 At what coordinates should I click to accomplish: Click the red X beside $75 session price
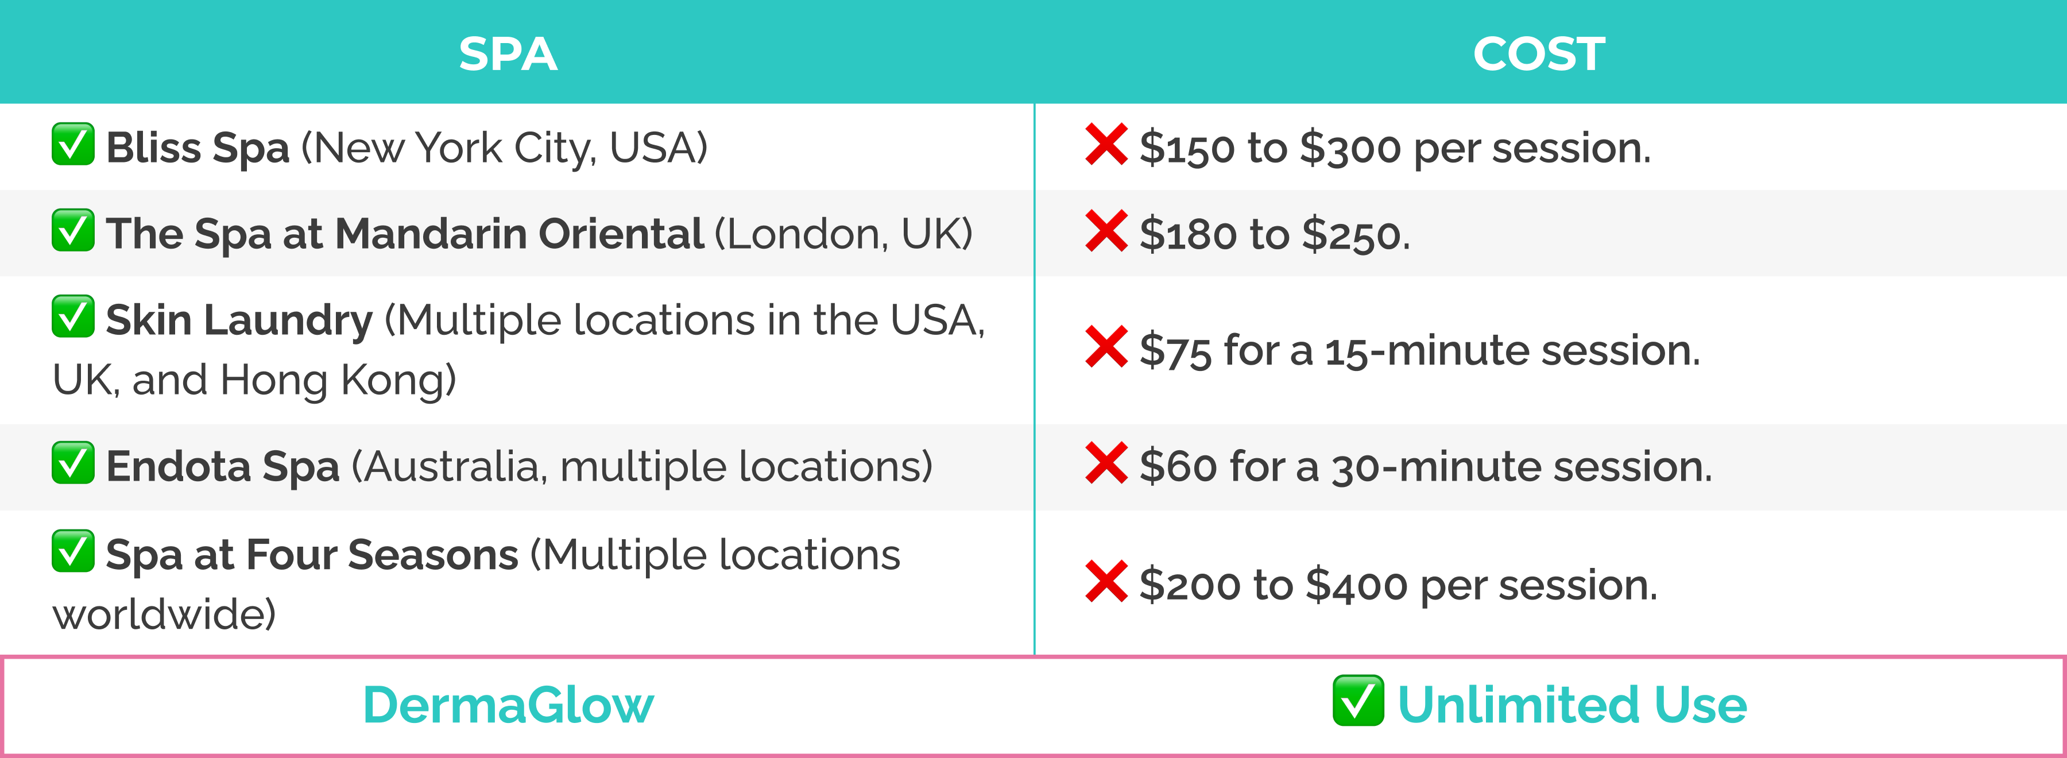point(1106,346)
